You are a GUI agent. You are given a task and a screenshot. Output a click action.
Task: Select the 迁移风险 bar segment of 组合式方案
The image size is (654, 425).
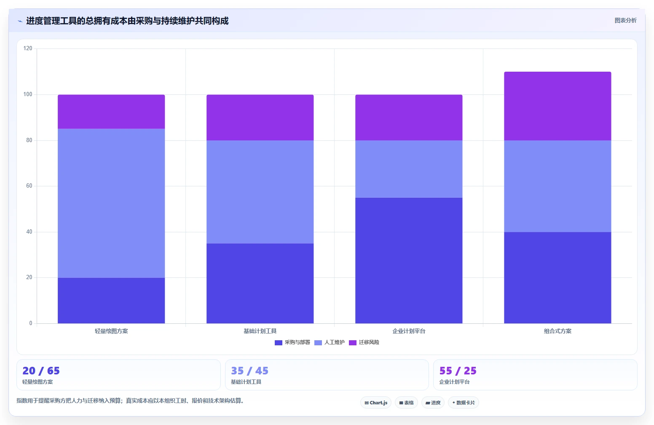(558, 106)
